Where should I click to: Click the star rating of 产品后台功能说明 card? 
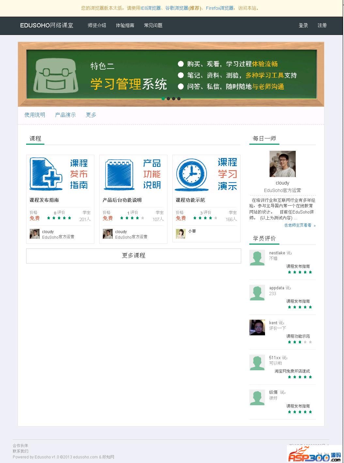132,218
